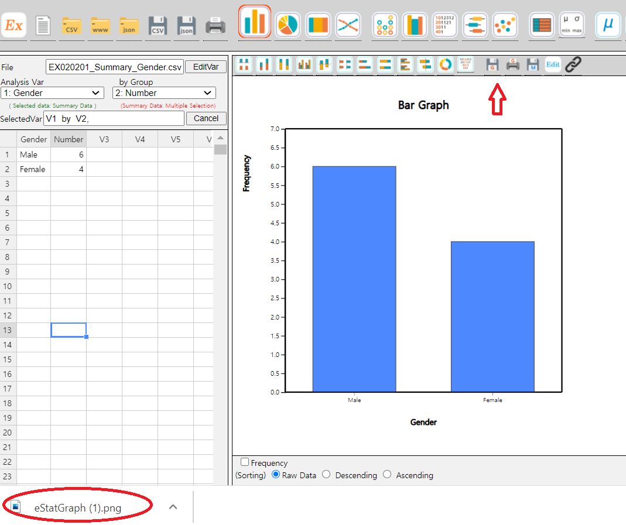This screenshot has height=525, width=626.
Task: Open graph sub-toolbar frequency table icon
Action: [466, 64]
